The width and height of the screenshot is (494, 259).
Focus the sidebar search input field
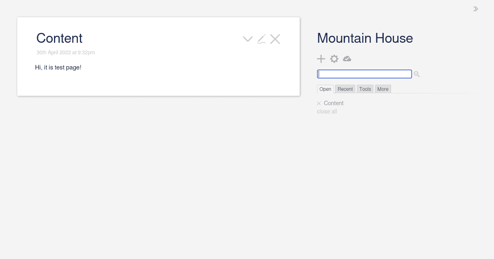[364, 74]
